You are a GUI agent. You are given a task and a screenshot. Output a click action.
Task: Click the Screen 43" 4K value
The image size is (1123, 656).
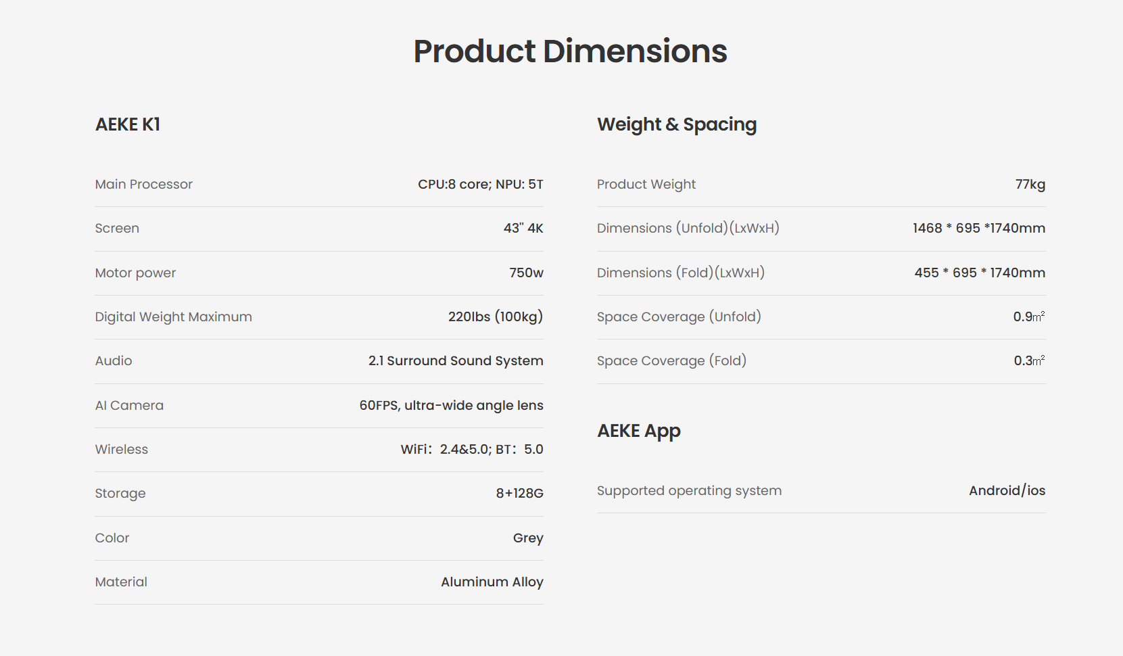523,228
